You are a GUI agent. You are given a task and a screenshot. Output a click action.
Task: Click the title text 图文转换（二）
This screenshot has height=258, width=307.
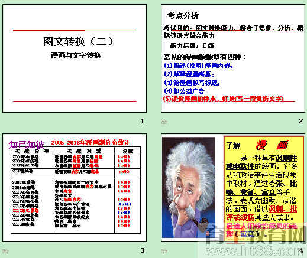(78, 41)
